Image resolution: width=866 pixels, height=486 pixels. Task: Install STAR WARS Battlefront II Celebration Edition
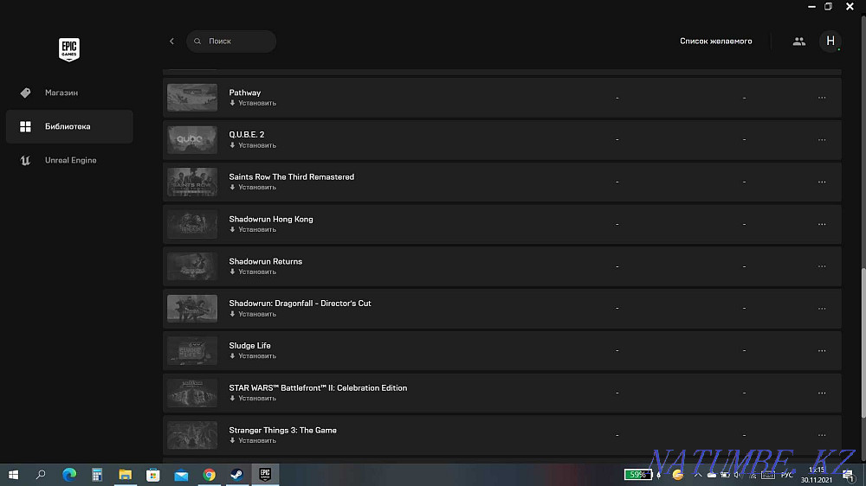(x=253, y=399)
